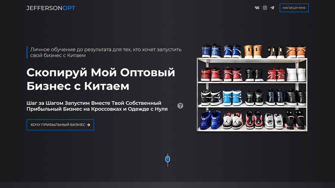The height and width of the screenshot is (188, 335).
Task: Select black-pink sneakers on bottom shelf
Action: (x=295, y=120)
